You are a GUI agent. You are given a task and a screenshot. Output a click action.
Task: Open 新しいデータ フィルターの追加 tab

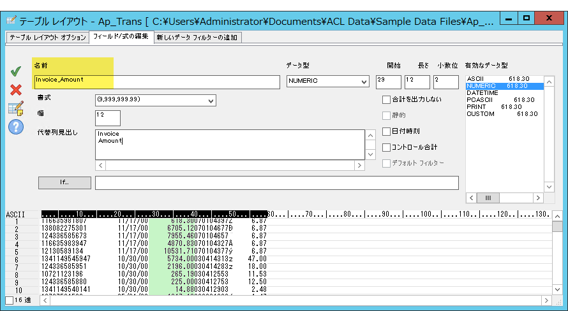pyautogui.click(x=197, y=38)
